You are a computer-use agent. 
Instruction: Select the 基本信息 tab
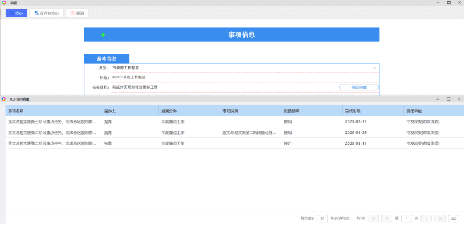[106, 58]
